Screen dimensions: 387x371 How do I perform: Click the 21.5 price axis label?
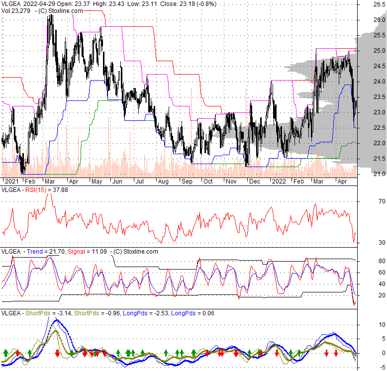380,159
